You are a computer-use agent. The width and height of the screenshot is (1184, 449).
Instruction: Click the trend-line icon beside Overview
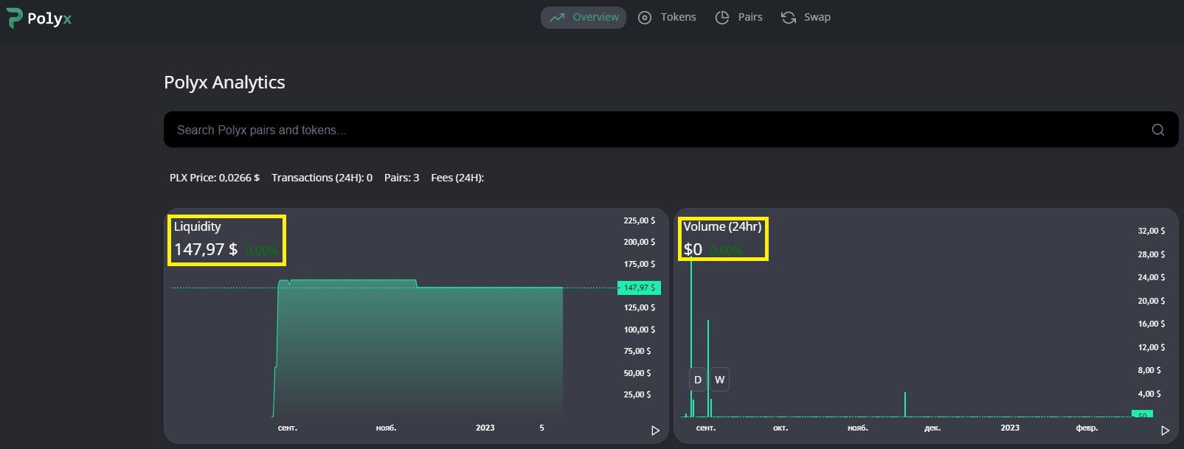(x=557, y=18)
